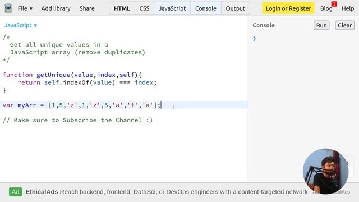
Task: Toggle the CSS panel tab
Action: [x=144, y=8]
